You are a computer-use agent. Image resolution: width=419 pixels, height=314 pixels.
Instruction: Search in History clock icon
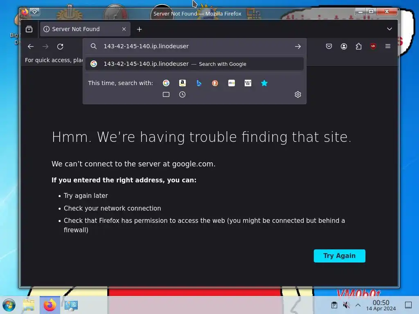(182, 94)
